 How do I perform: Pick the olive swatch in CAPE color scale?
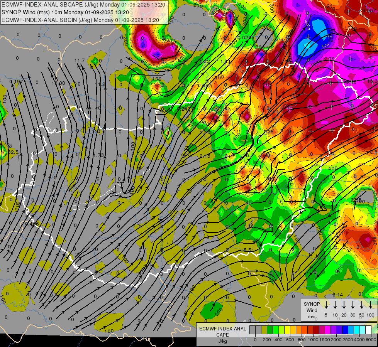[x=264, y=330]
